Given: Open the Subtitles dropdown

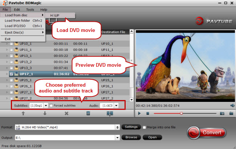Looking at the screenshot, I should [46, 105].
